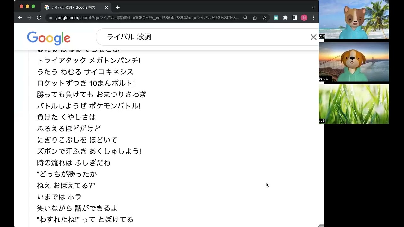The width and height of the screenshot is (404, 227).
Task: Open the pink 'ki' profile avatar
Action: tap(304, 18)
